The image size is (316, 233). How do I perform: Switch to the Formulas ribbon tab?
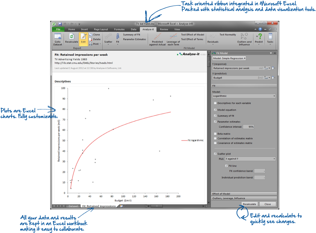pos(119,29)
